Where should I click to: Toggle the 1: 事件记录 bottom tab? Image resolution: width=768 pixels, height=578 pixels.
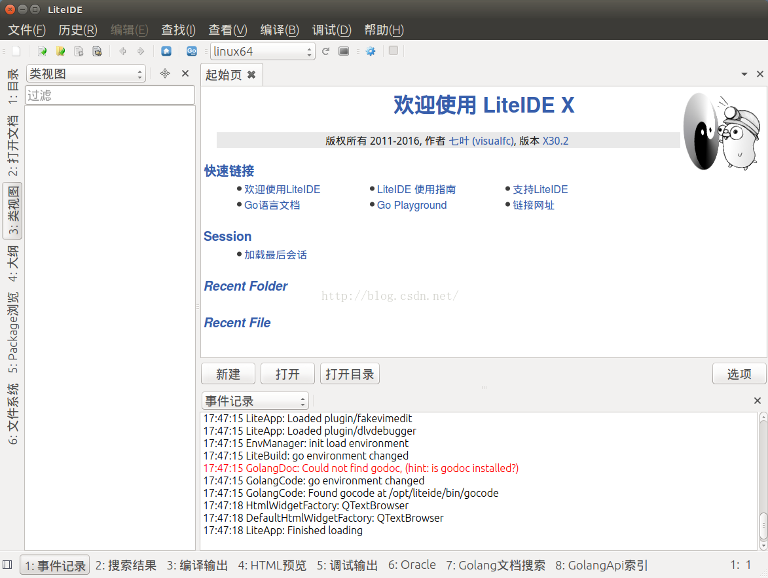55,566
